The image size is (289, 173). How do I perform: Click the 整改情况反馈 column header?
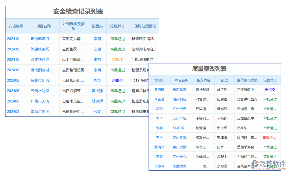pyautogui.click(x=247, y=80)
